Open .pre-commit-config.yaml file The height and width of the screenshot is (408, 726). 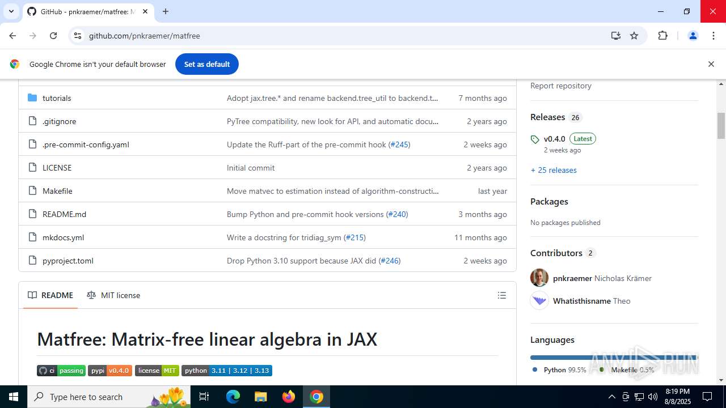[86, 144]
